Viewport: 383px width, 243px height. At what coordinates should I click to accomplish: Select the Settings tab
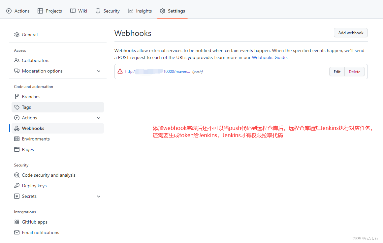(173, 11)
